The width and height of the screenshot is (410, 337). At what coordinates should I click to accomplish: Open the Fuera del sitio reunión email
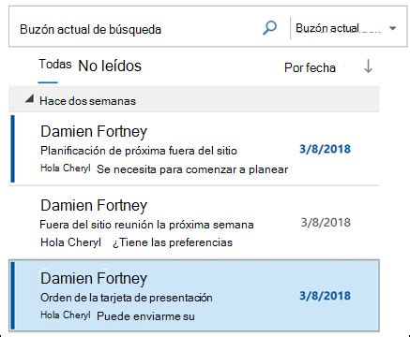194,223
